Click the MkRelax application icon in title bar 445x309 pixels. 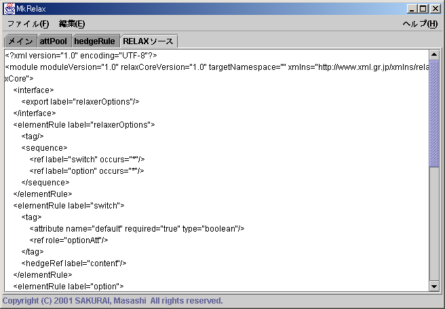pyautogui.click(x=9, y=8)
